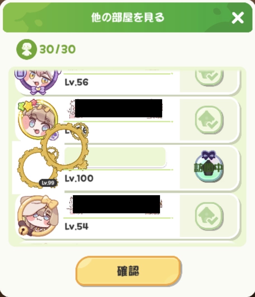
Task: Open the bell-collared avatar of Lv.54 player
Action: pyautogui.click(x=38, y=216)
